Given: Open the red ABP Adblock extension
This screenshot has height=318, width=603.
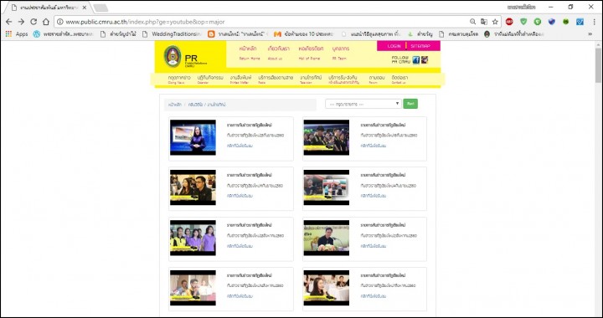Looking at the screenshot, I should (x=509, y=22).
